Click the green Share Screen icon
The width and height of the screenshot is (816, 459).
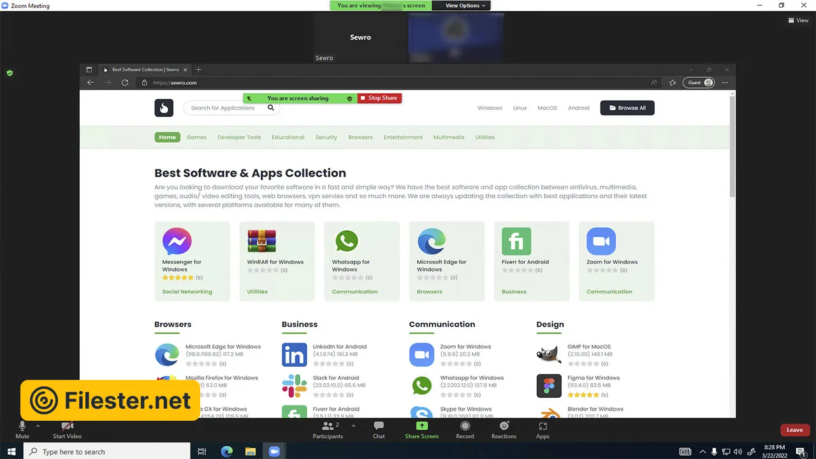pyautogui.click(x=421, y=426)
